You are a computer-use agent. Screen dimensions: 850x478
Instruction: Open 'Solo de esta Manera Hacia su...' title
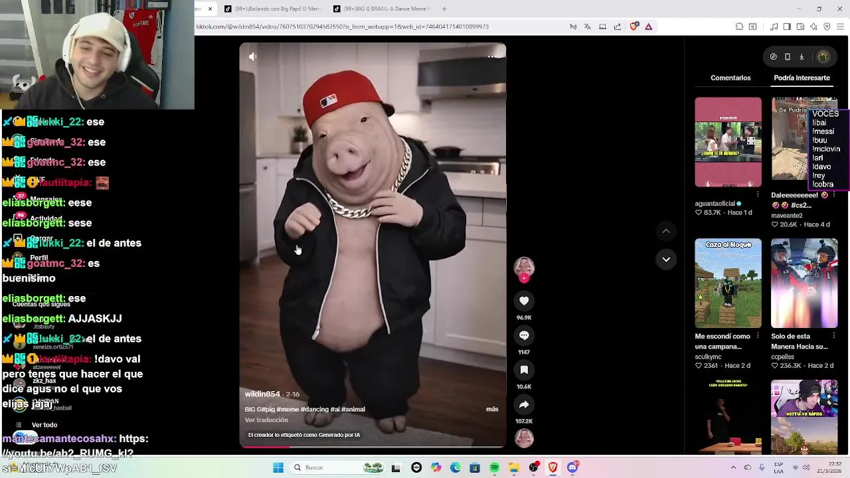click(x=800, y=341)
